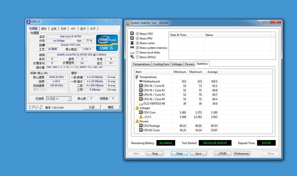Click the disk icon beside Stress local disks

[132, 53]
